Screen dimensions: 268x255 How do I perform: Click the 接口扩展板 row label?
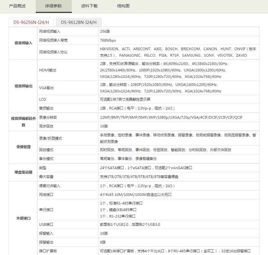48,251
